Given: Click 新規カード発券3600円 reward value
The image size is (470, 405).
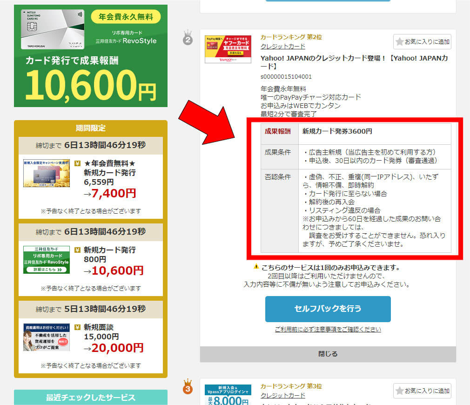Looking at the screenshot, I should (337, 131).
